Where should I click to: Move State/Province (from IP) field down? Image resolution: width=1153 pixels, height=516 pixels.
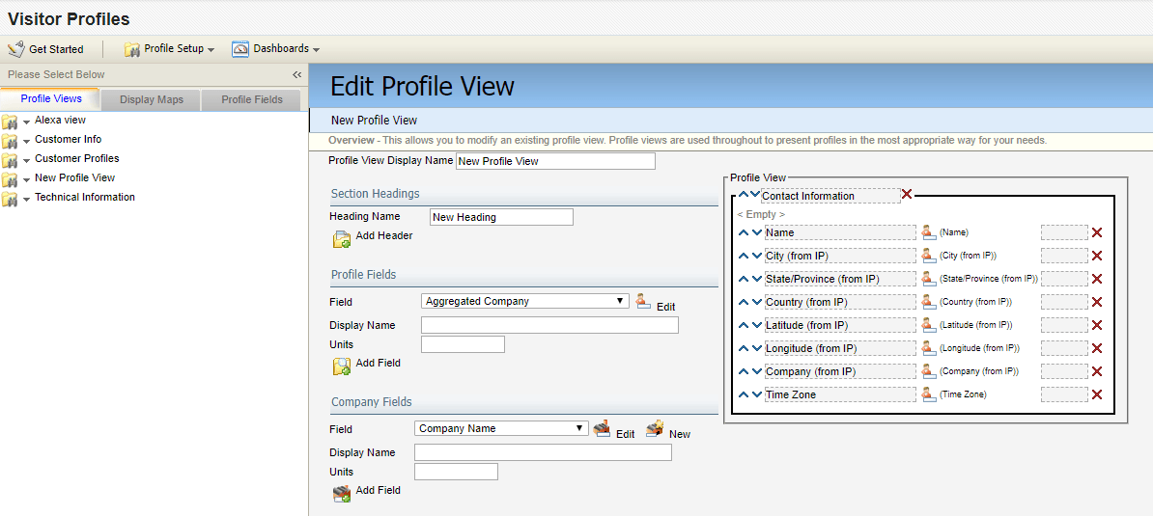[757, 279]
